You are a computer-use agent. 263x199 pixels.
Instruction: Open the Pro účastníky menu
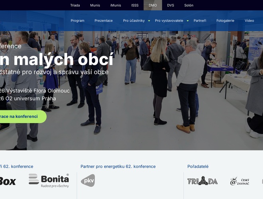coord(134,21)
